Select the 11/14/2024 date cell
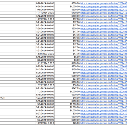This screenshot has height=127, width=127. pyautogui.click(x=45, y=13)
